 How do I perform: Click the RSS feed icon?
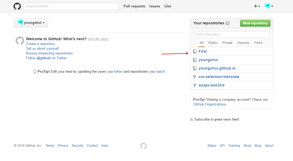pos(191,119)
